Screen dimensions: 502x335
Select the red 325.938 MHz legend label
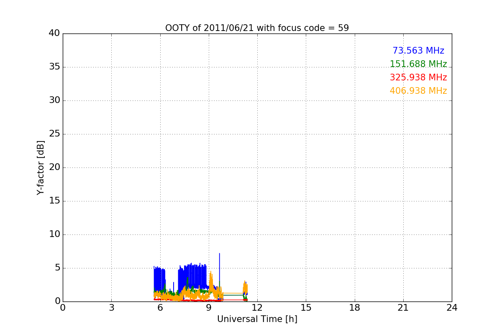[418, 77]
